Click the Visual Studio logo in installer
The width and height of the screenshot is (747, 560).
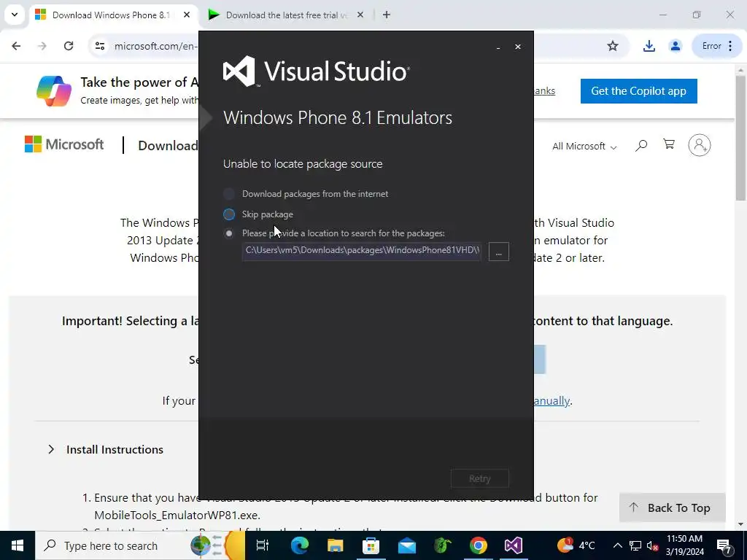[317, 71]
